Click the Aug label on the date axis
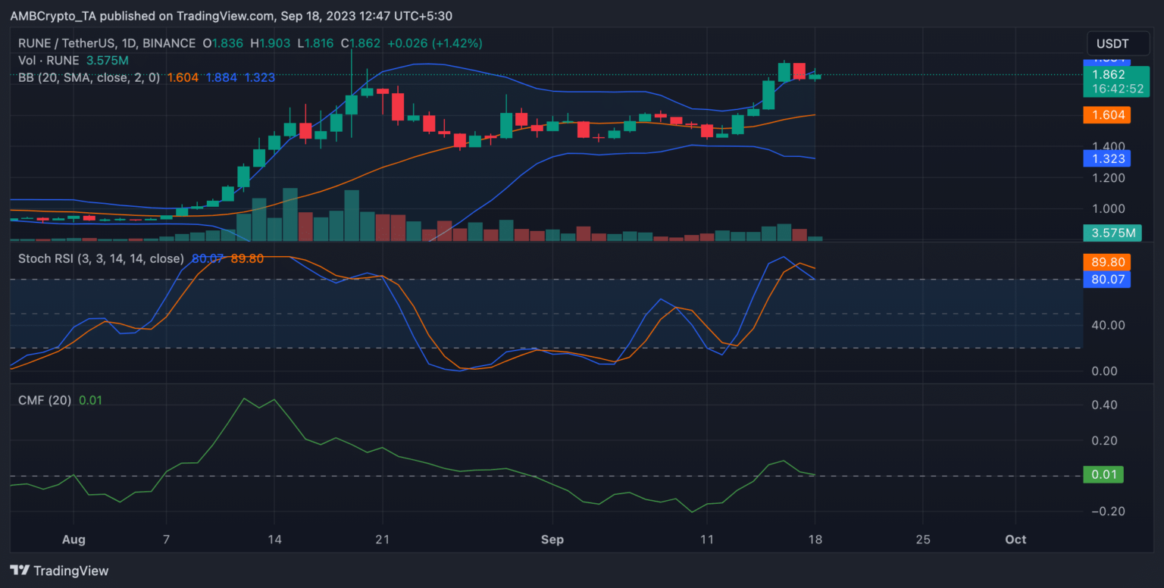This screenshot has height=588, width=1164. pyautogui.click(x=74, y=540)
